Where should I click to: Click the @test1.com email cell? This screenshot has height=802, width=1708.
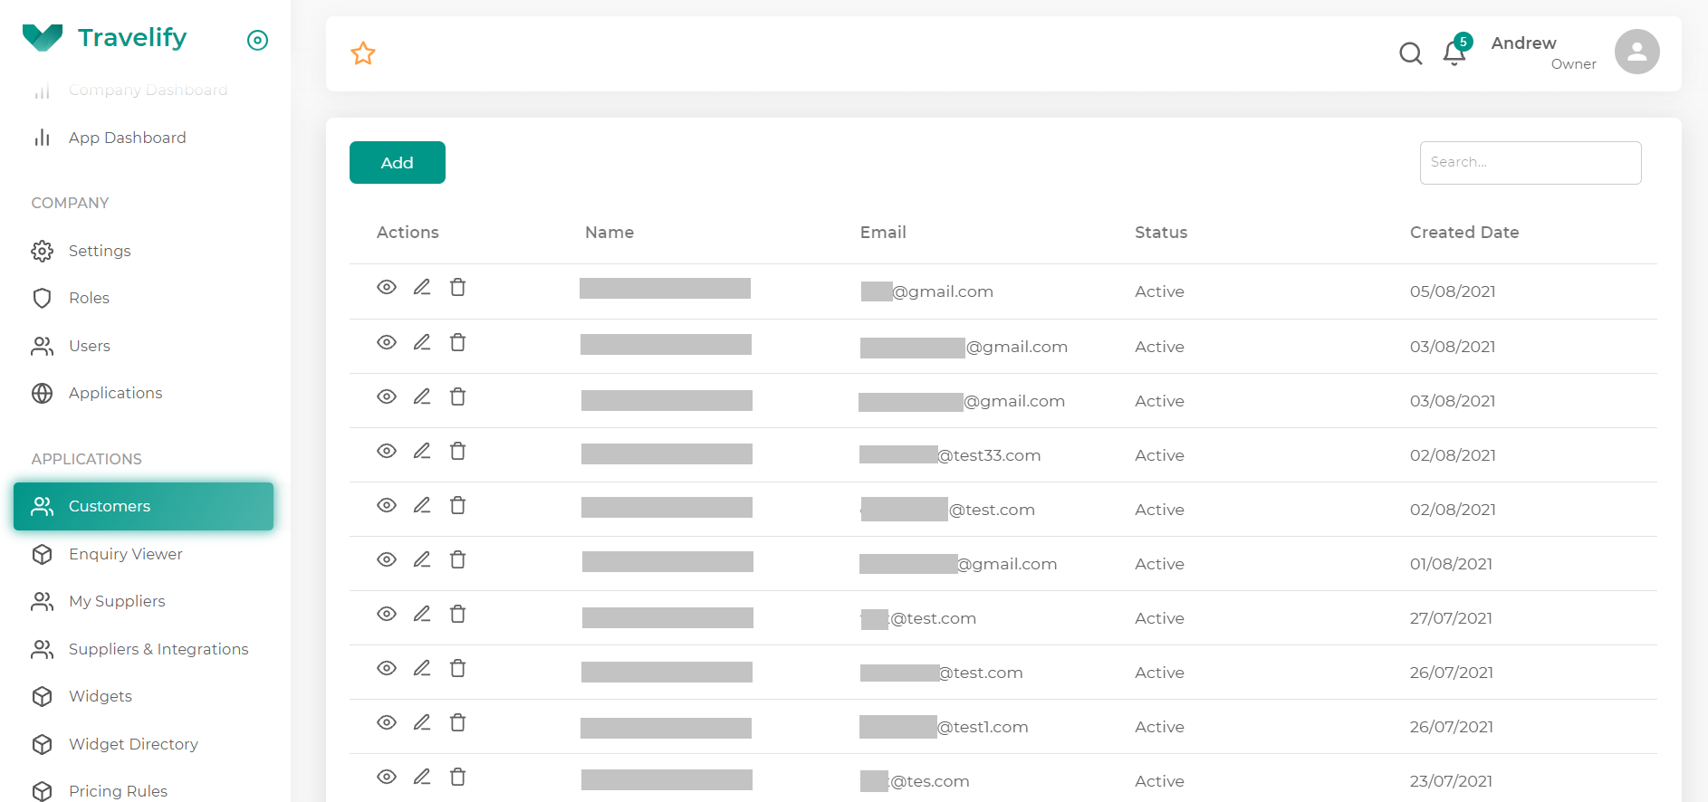coord(944,727)
